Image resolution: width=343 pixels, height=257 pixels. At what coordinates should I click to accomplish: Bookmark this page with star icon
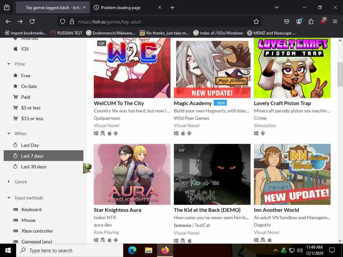[x=256, y=21]
